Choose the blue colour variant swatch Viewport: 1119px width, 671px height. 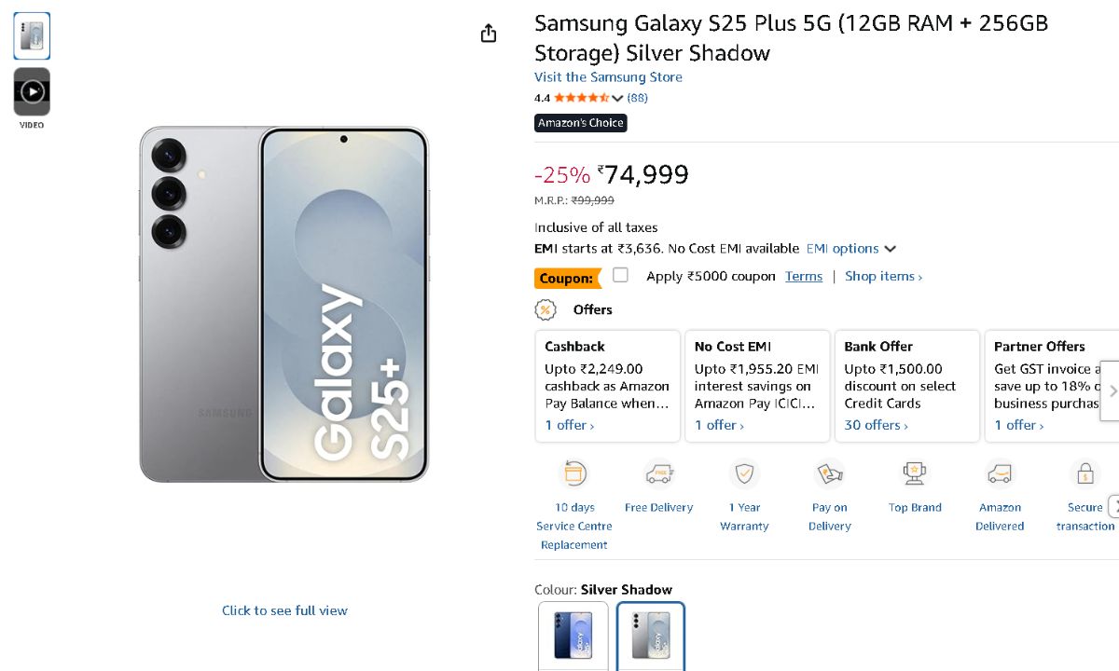[573, 636]
